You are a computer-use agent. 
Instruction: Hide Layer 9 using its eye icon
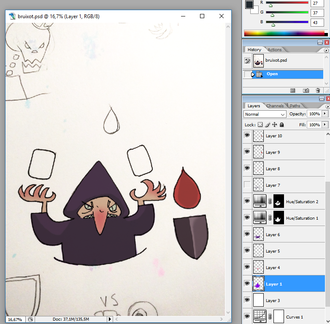pyautogui.click(x=247, y=152)
